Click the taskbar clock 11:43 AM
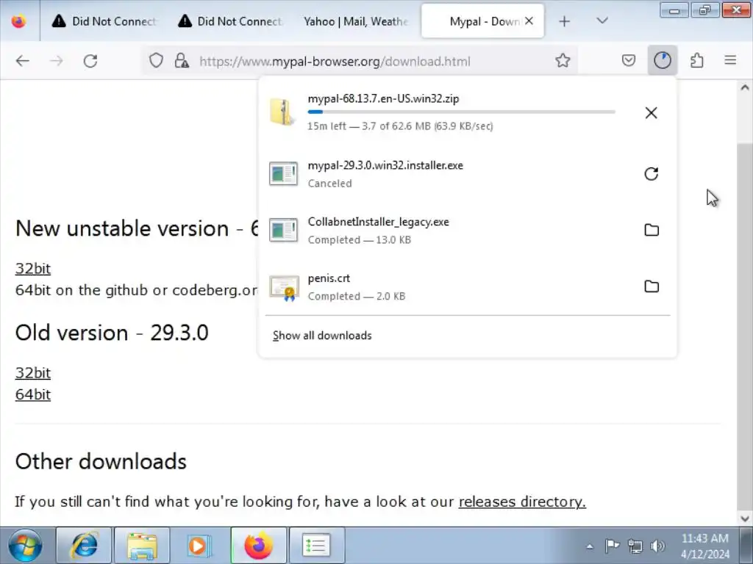 [x=705, y=546]
